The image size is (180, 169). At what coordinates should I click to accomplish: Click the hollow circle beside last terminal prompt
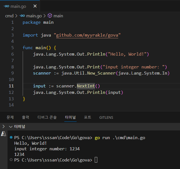pyautogui.click(x=11, y=160)
